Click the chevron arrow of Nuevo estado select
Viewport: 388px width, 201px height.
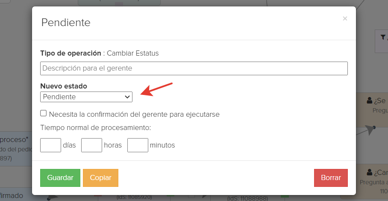(127, 97)
